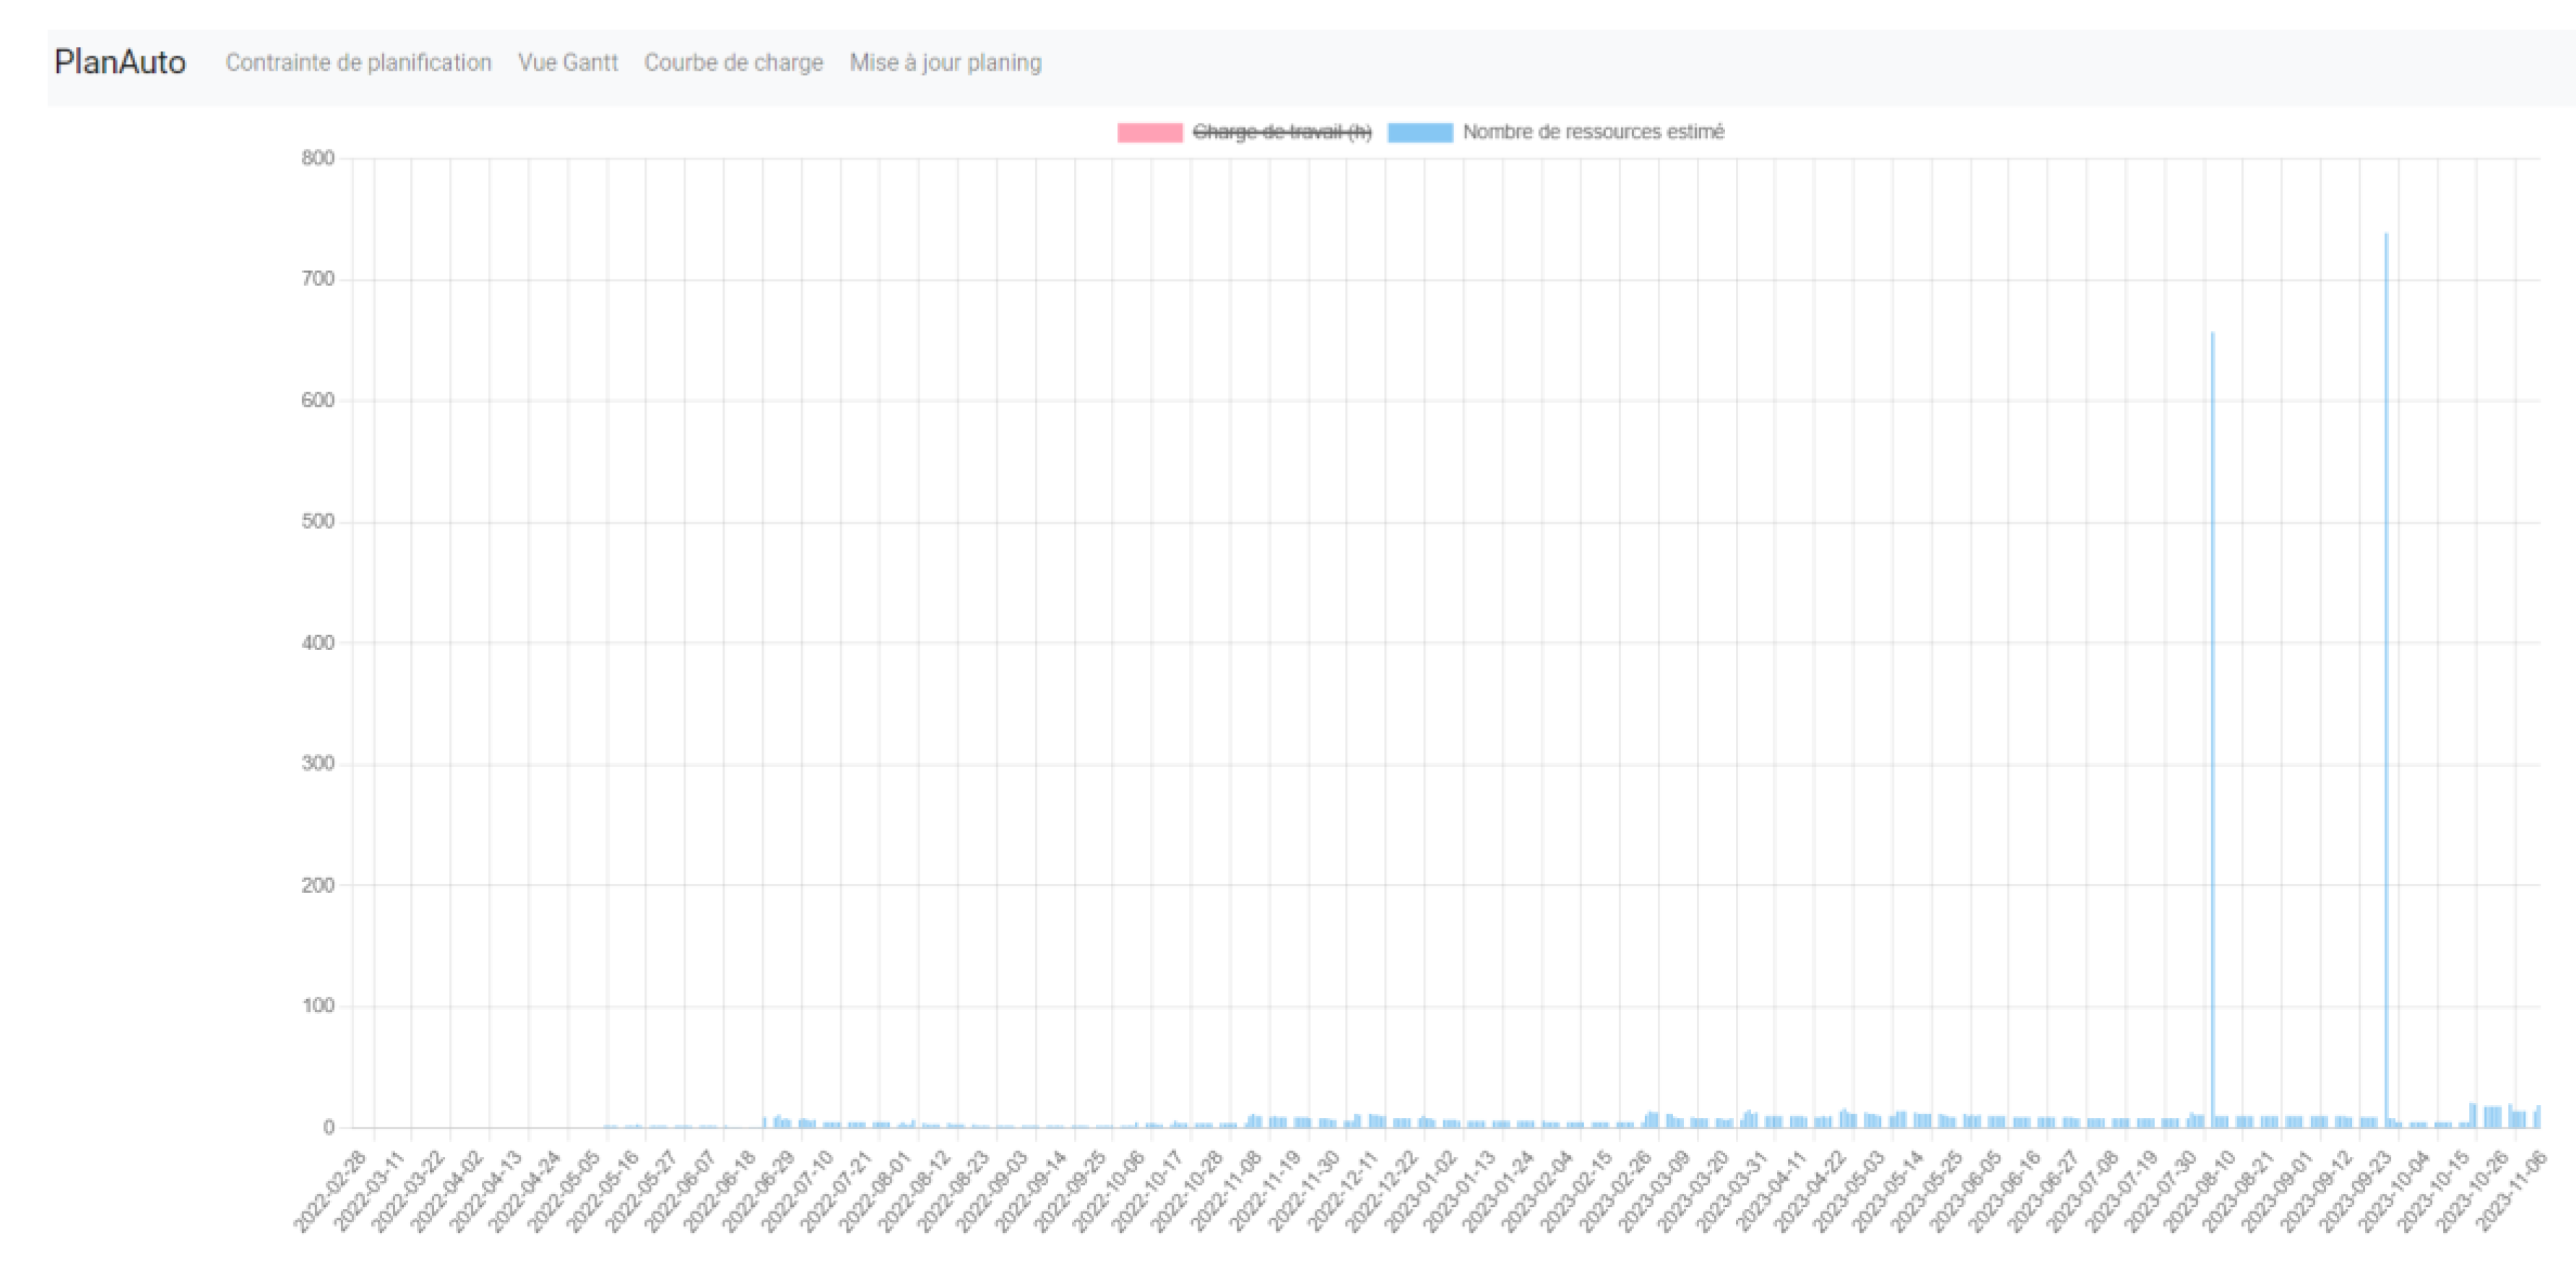
Task: Click the 800 y-axis tick label
Action: 318,158
